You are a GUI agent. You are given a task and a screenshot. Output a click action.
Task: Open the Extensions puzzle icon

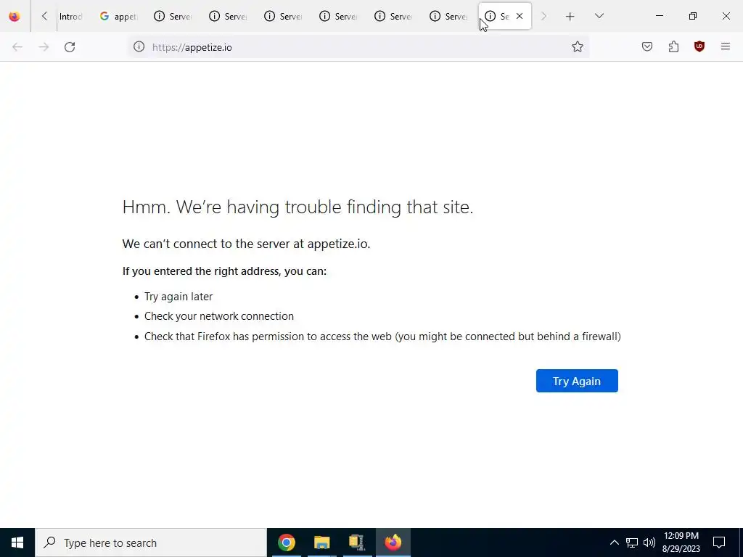click(x=673, y=46)
